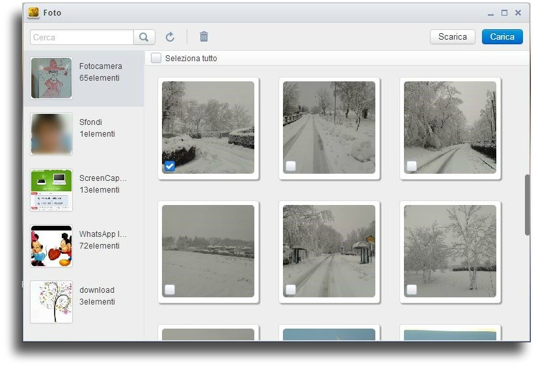Refresh the photo list

tap(170, 36)
